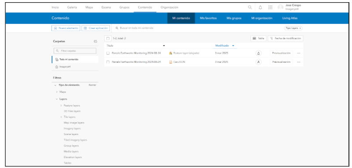The width and height of the screenshot is (352, 168).
Task: Switch to the Mi contenido tab
Action: coord(181,18)
